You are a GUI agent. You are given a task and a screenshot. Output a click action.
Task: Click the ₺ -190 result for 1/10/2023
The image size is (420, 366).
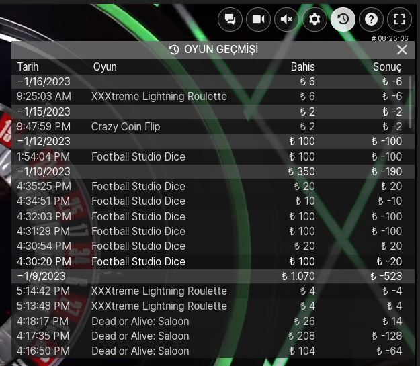(x=387, y=172)
